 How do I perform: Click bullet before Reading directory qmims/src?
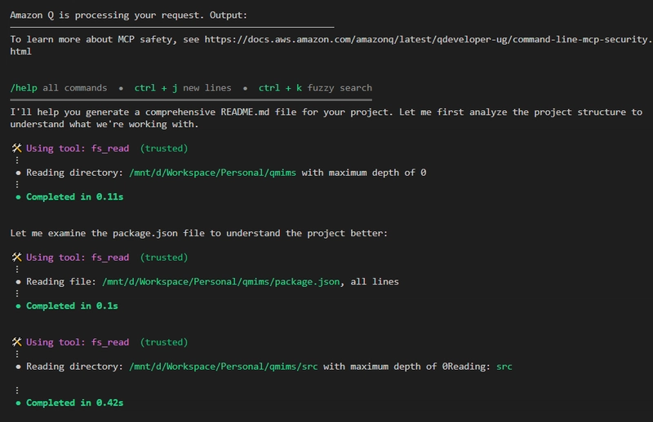(x=18, y=367)
